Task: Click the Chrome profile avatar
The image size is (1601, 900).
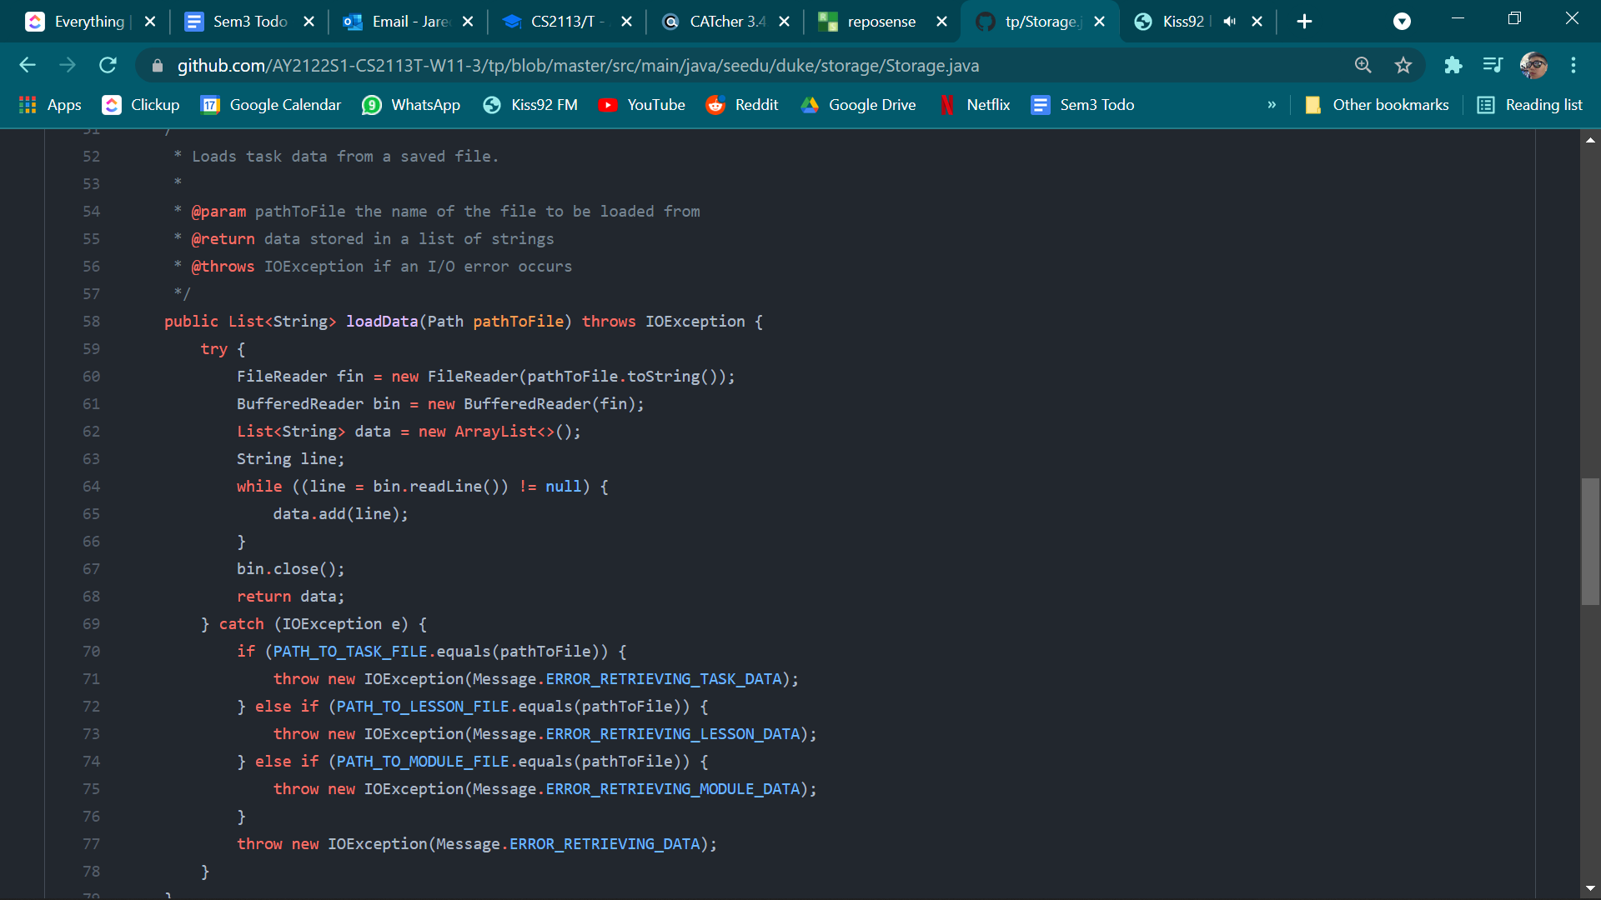Action: [x=1533, y=65]
